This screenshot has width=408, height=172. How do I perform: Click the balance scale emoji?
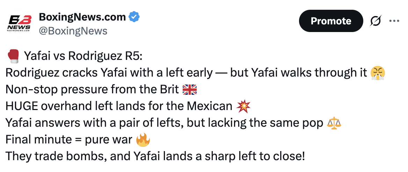tap(334, 123)
